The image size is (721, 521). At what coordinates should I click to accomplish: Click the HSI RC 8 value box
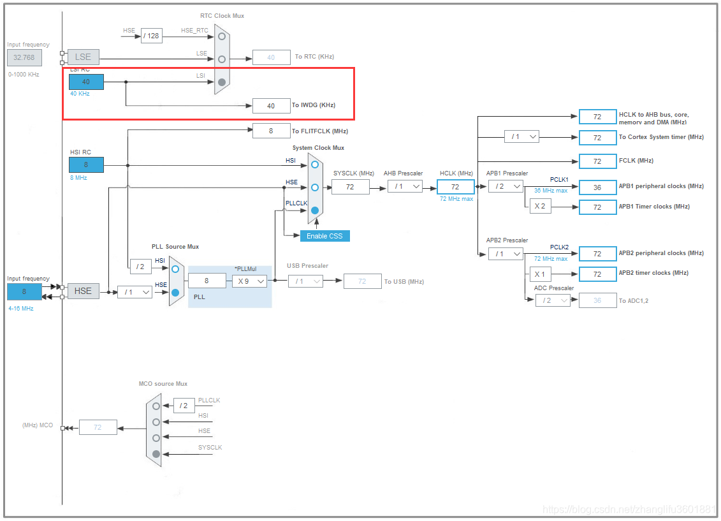click(87, 165)
